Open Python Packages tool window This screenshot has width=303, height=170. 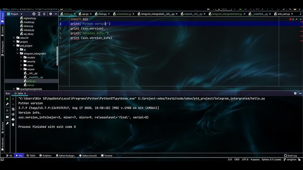click(x=65, y=155)
